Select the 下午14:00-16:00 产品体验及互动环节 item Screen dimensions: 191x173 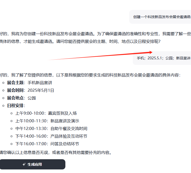pos(51,136)
